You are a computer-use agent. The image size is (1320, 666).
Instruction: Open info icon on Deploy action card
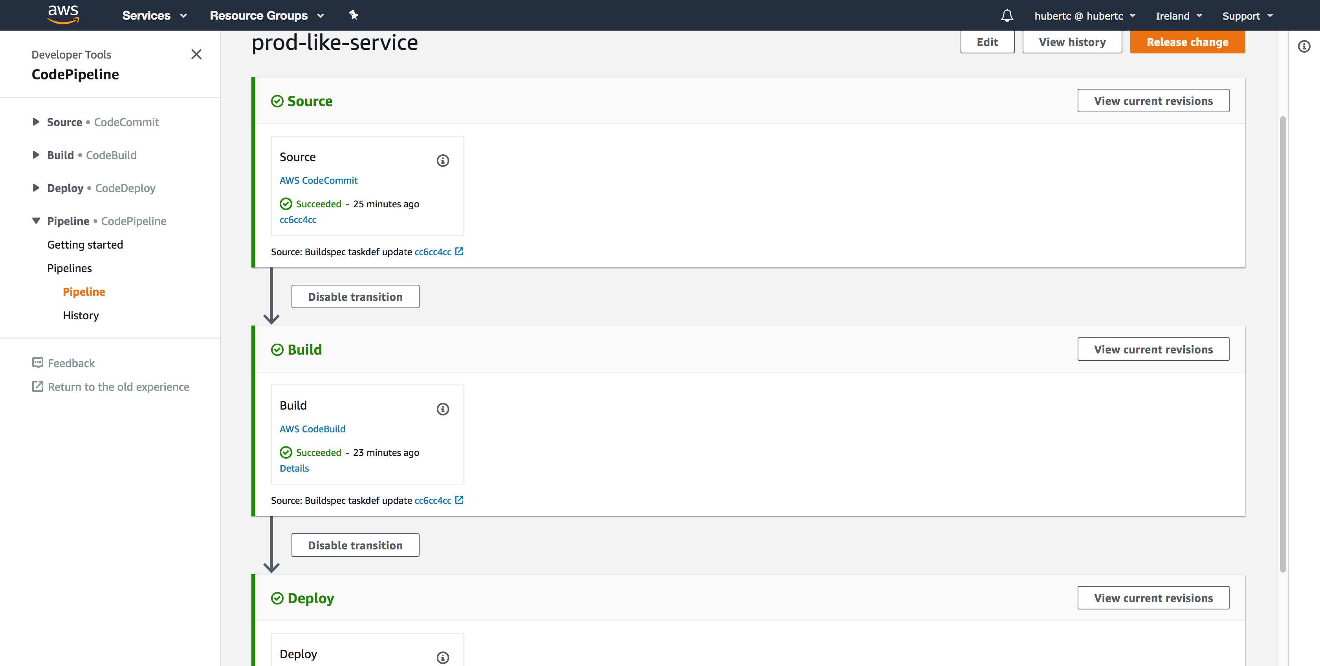(x=443, y=658)
